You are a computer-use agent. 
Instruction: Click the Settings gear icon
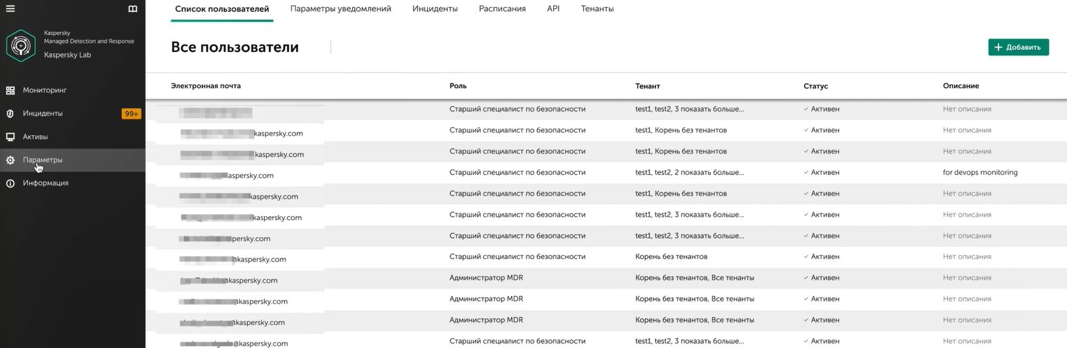[10, 160]
